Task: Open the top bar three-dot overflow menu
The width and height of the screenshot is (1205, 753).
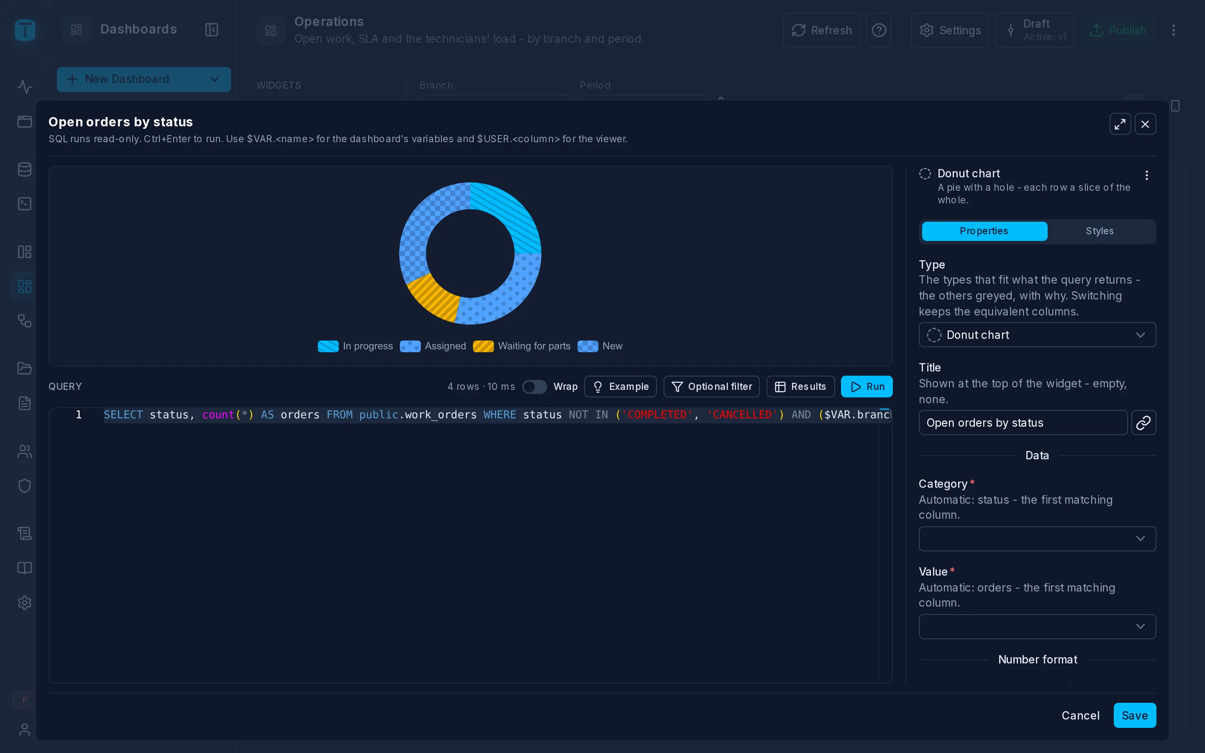Action: point(1173,31)
